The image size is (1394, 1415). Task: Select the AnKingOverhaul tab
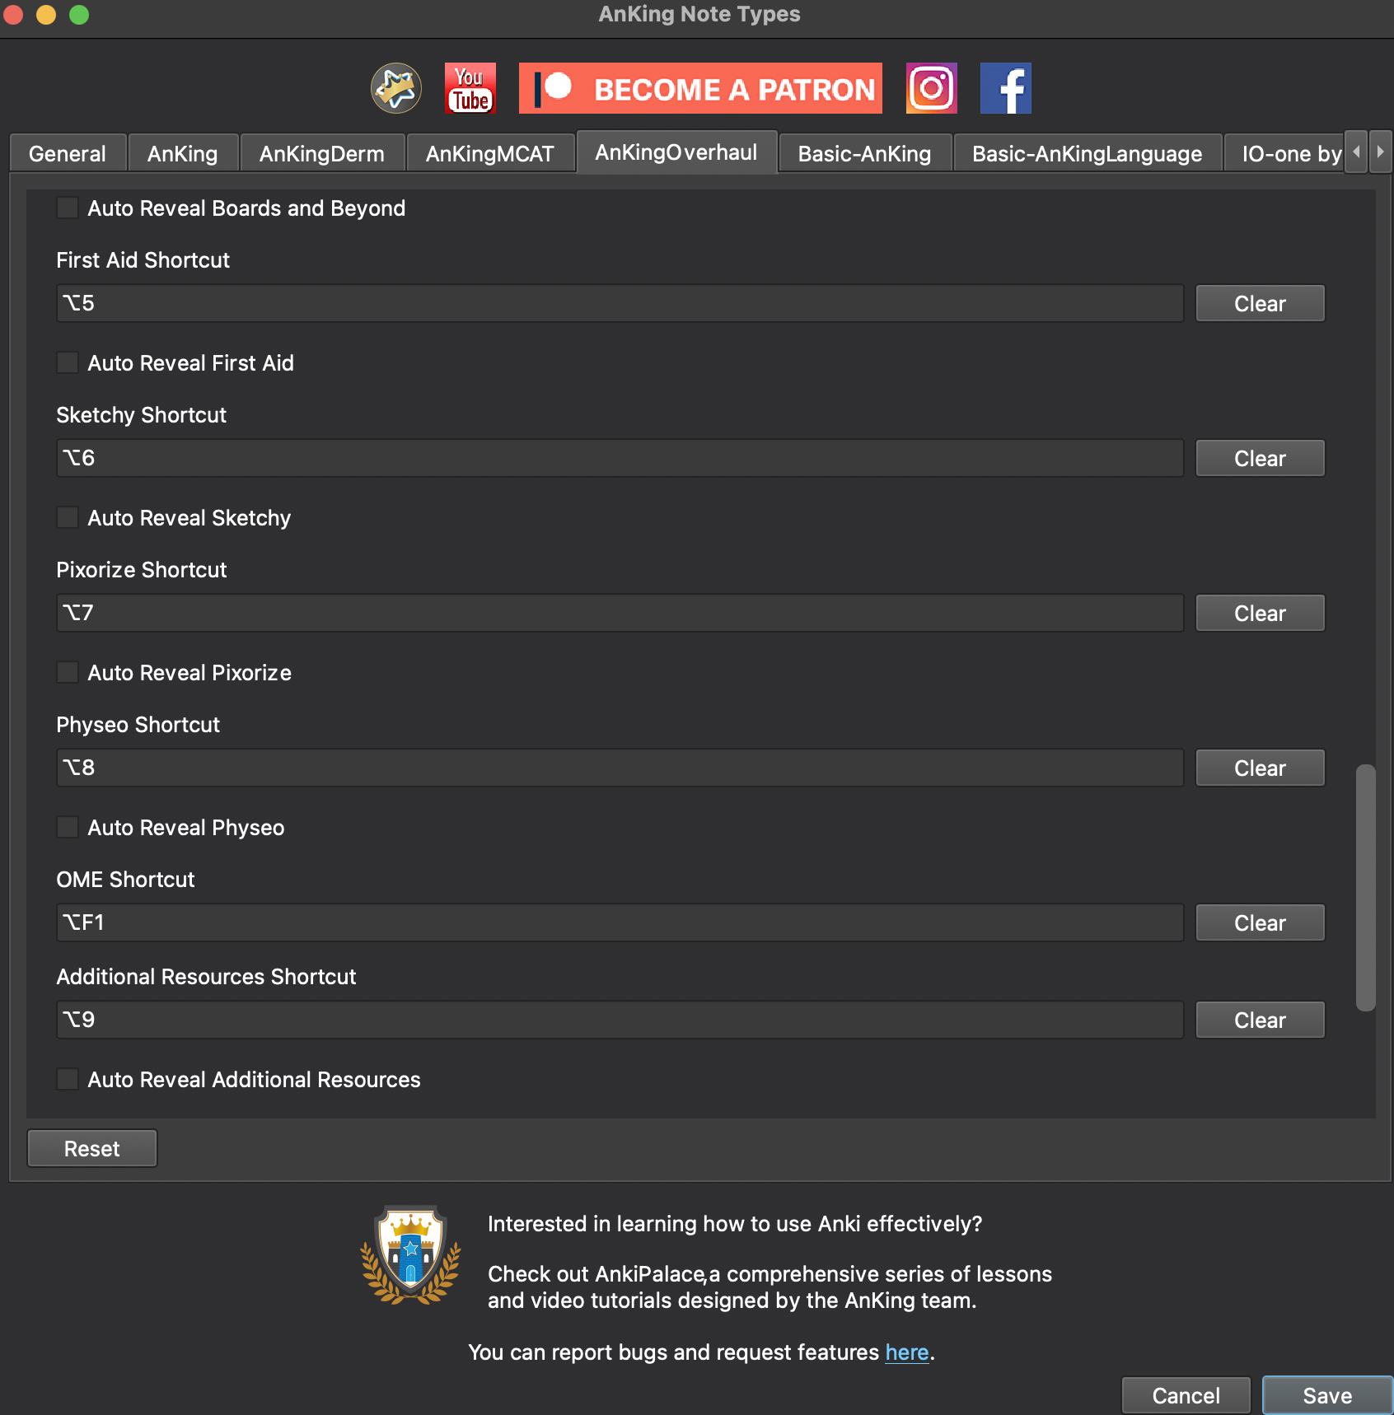(676, 152)
